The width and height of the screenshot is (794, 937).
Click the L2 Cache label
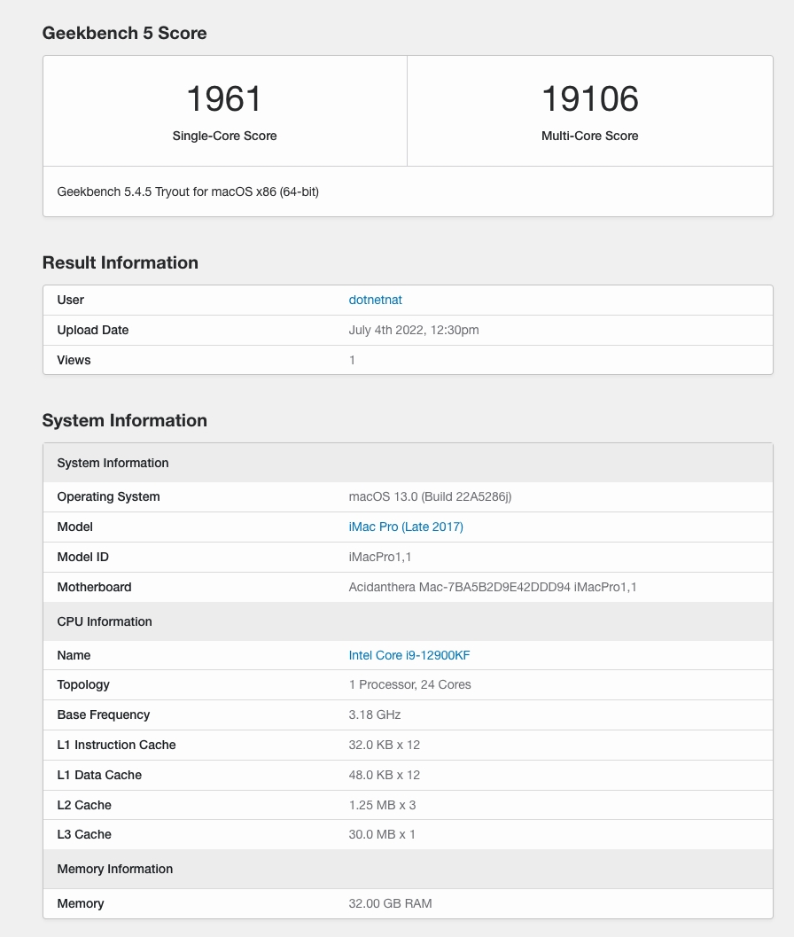[x=83, y=806]
